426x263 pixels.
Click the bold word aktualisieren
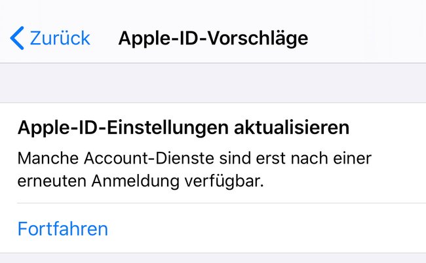[x=292, y=128]
